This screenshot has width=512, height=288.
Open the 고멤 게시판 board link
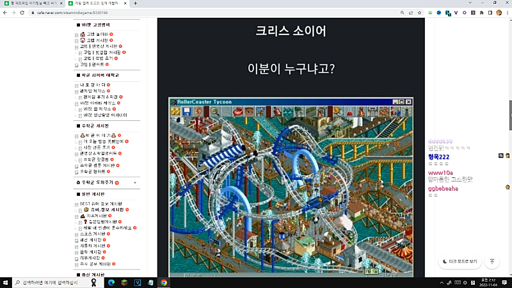97,40
